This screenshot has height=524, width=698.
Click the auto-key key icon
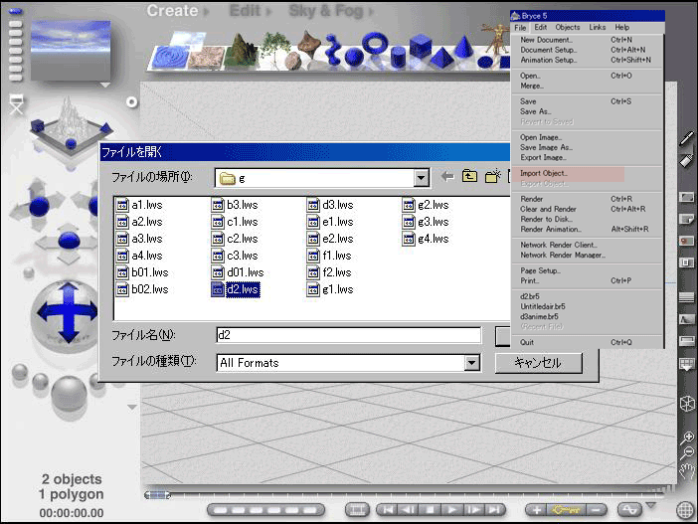pyautogui.click(x=566, y=510)
